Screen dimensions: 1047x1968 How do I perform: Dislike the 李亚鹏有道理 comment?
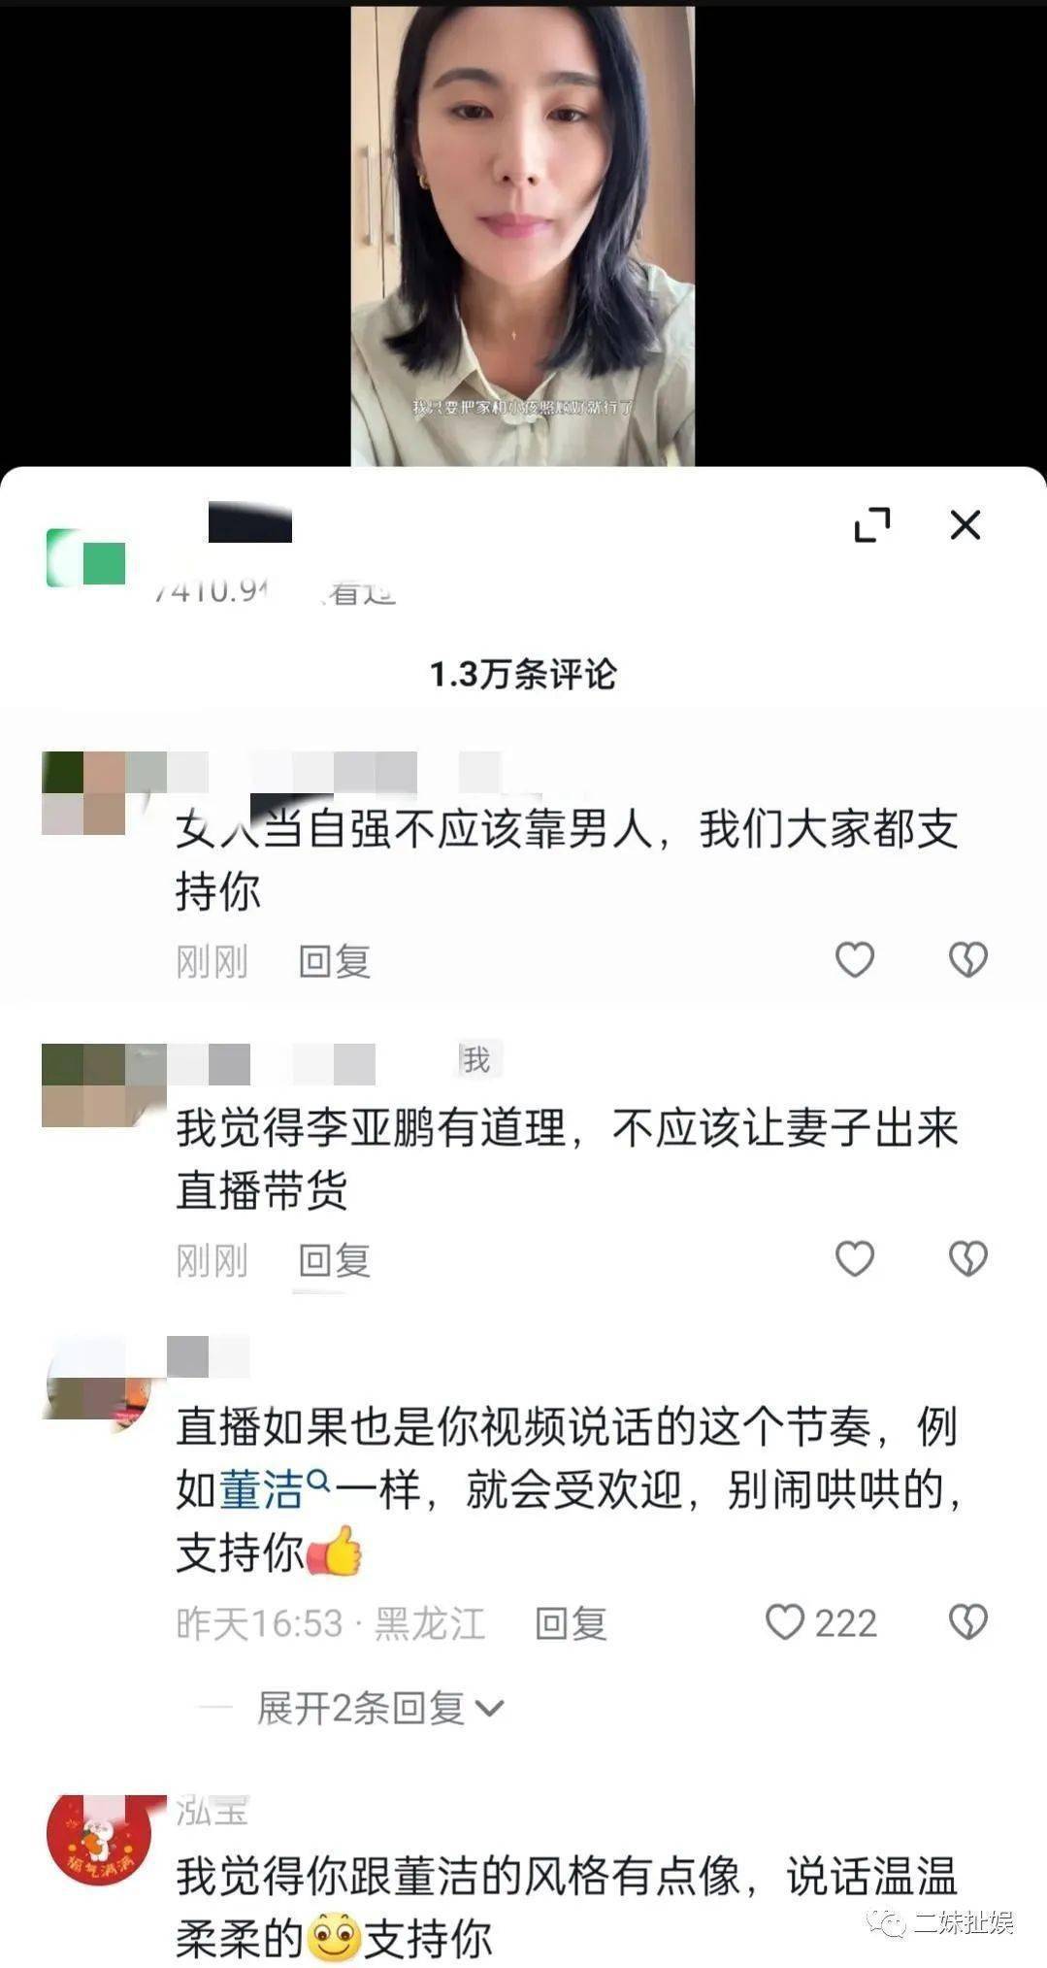click(x=967, y=1258)
